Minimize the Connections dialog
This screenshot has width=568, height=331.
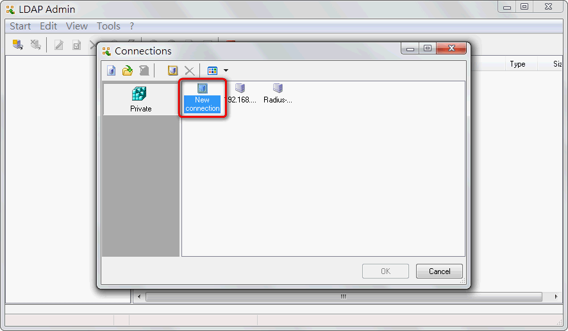410,49
